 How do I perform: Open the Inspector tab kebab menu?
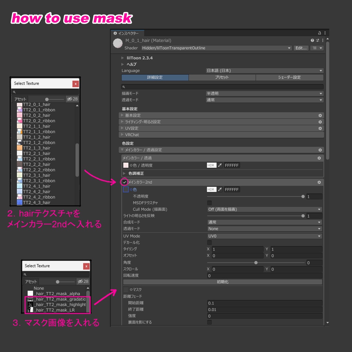click(325, 33)
